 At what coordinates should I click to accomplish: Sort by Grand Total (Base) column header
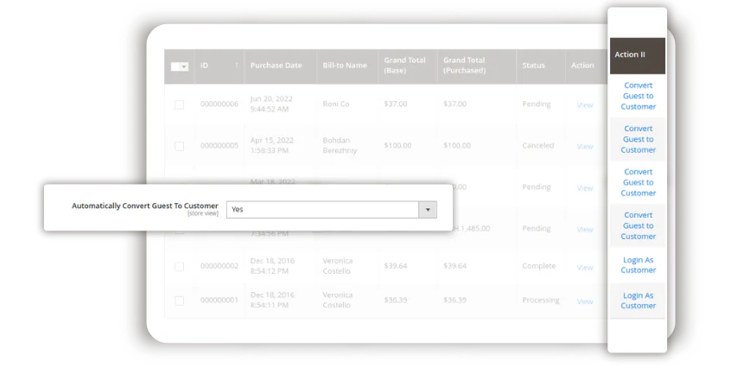click(x=404, y=66)
